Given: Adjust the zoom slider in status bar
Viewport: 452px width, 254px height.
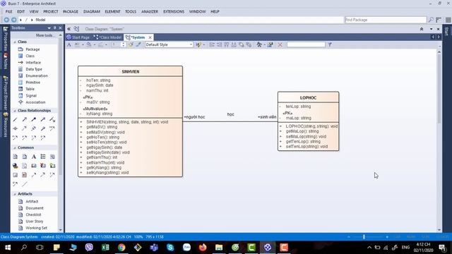Looking at the screenshot, I should click(364, 237).
